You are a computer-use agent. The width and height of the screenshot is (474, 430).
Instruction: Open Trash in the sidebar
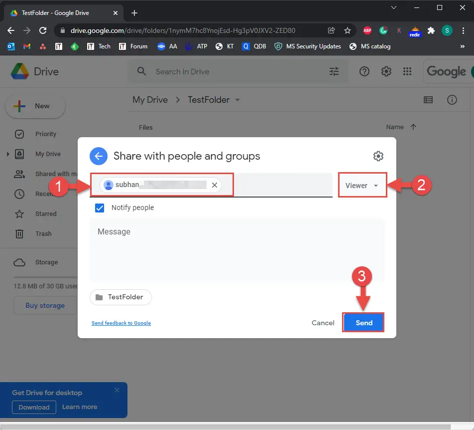(x=34, y=234)
